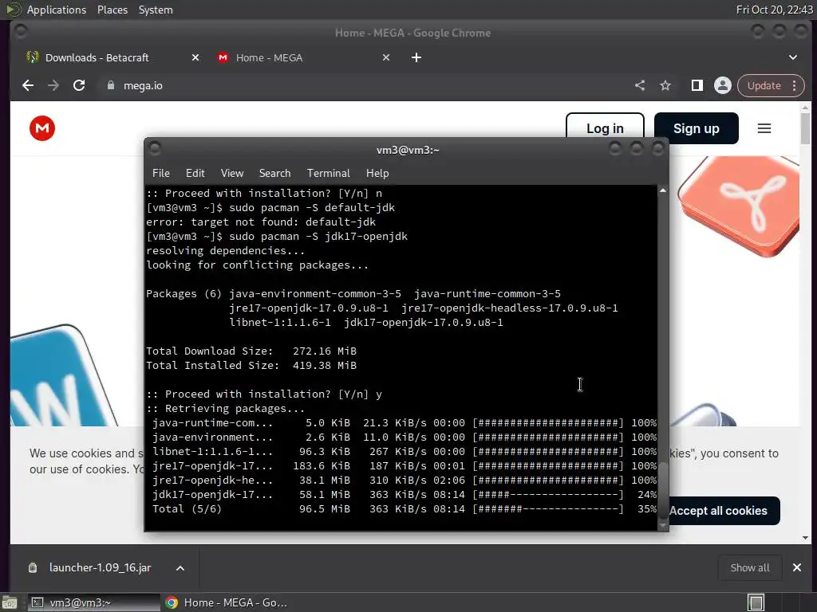Click show desktop icon in bottom panel
Image resolution: width=817 pixels, height=612 pixels.
click(10, 602)
